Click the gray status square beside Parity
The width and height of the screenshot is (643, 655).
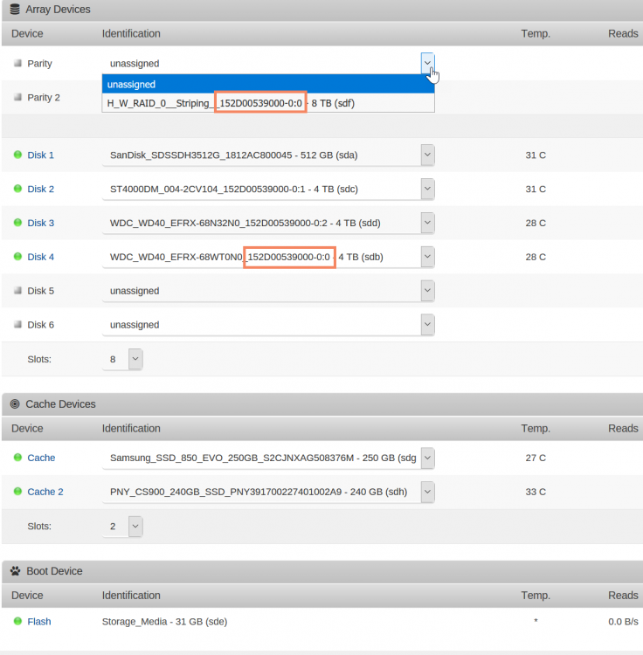(x=17, y=63)
